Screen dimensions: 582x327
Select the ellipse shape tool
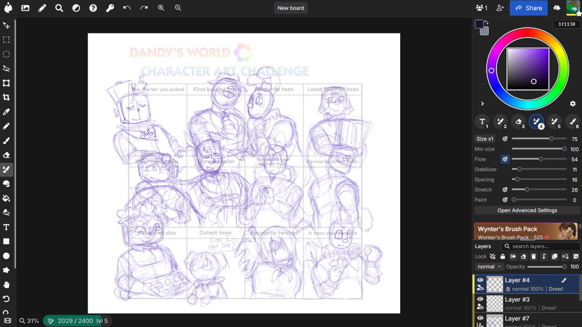point(6,256)
